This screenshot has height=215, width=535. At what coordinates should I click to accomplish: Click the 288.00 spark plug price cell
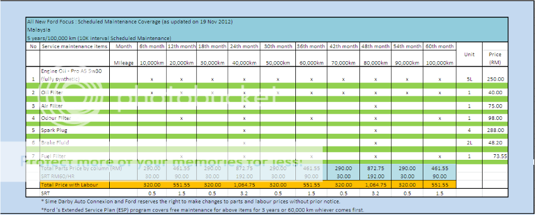pyautogui.click(x=495, y=130)
